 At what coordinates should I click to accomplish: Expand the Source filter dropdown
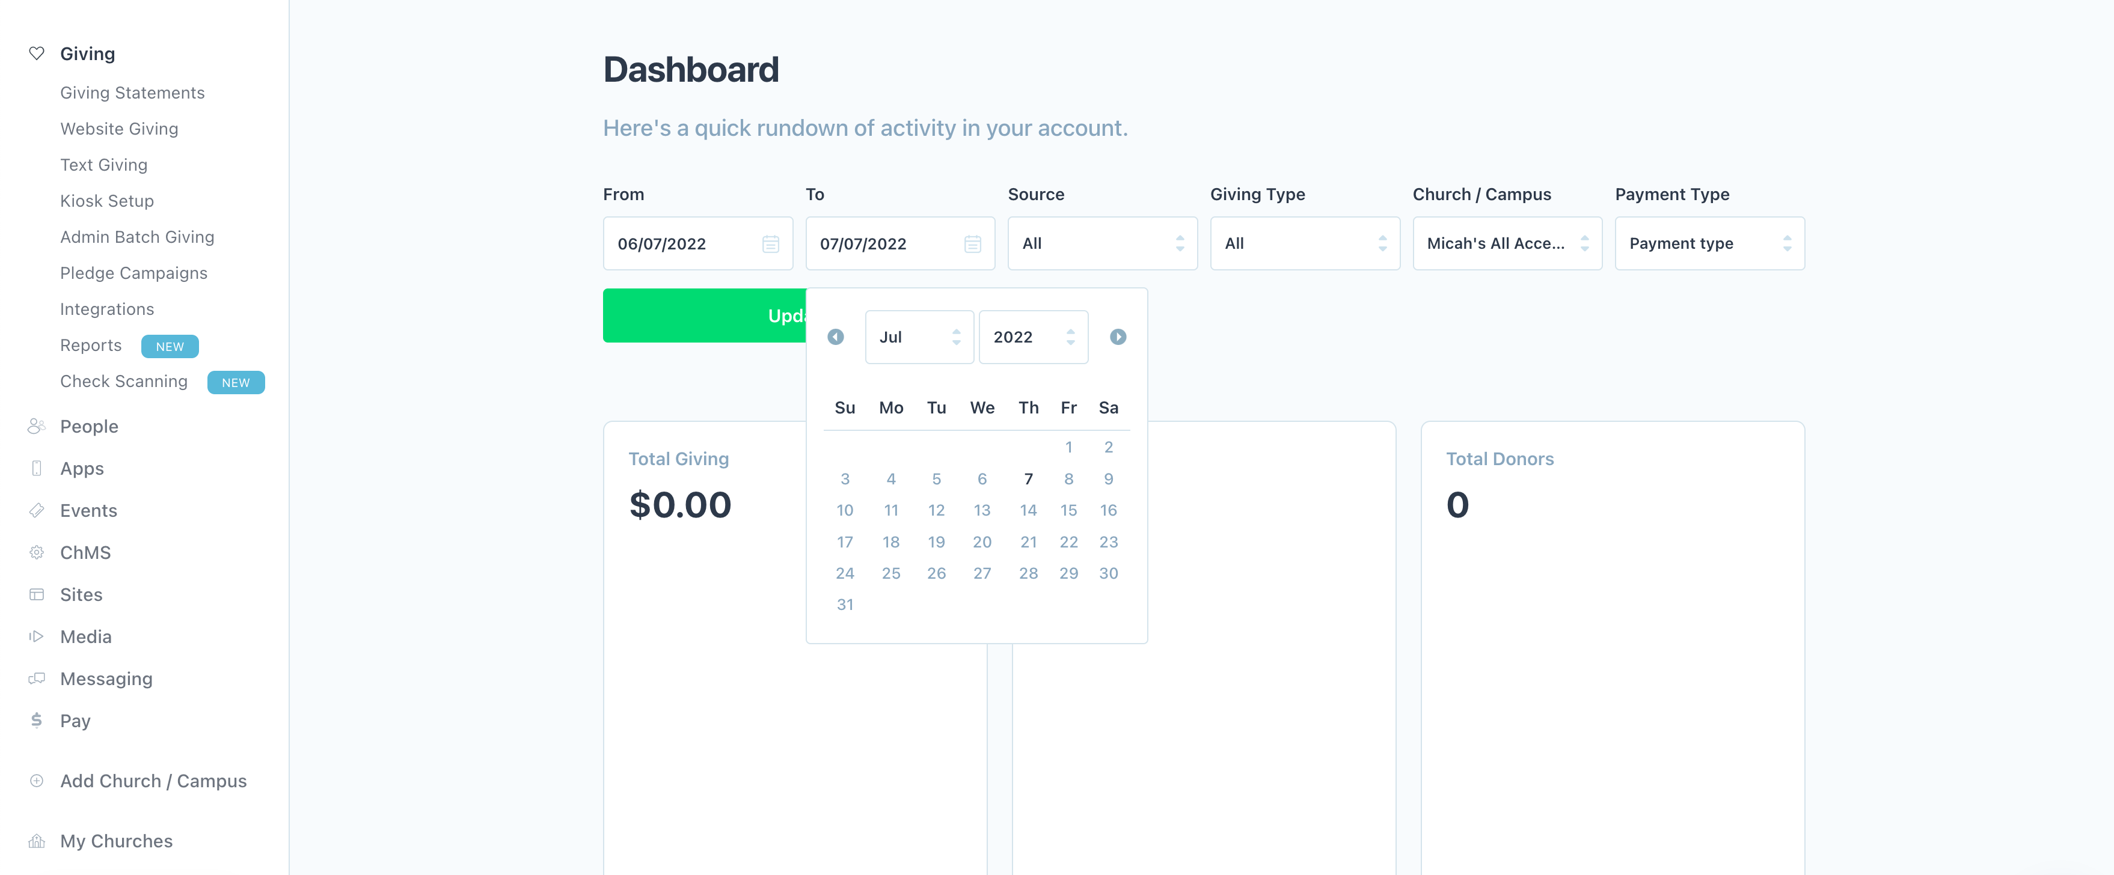(1101, 243)
